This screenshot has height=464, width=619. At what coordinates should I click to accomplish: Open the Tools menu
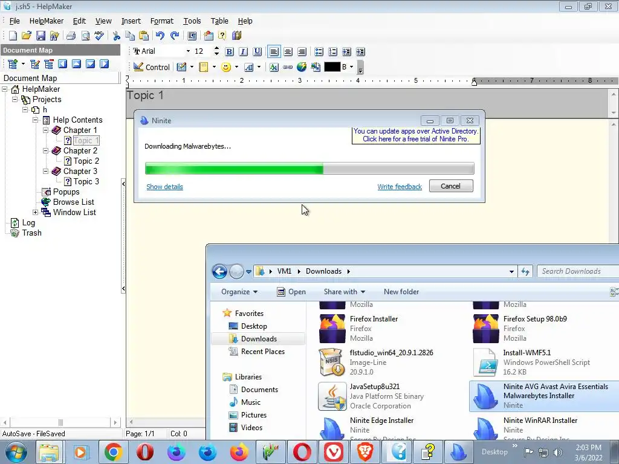pos(192,21)
